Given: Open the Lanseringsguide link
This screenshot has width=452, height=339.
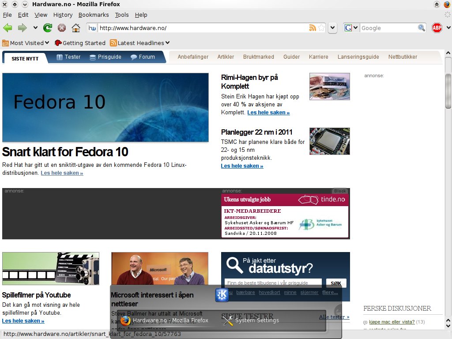Looking at the screenshot, I should (x=358, y=57).
